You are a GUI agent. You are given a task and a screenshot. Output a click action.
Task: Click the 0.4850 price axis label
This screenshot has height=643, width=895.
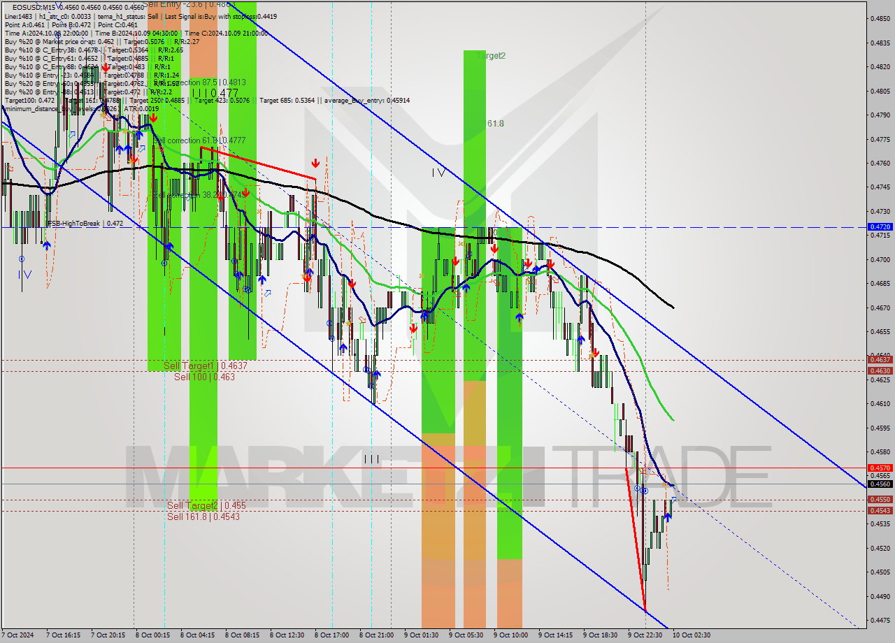pos(880,18)
